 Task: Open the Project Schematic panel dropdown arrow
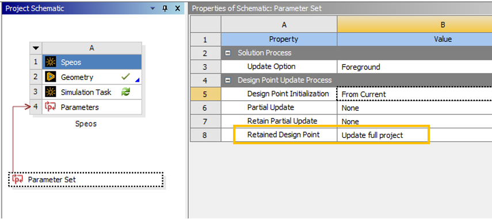(x=153, y=9)
